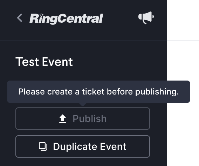Click the Duplicate Event button
The width and height of the screenshot is (199, 166).
click(83, 146)
